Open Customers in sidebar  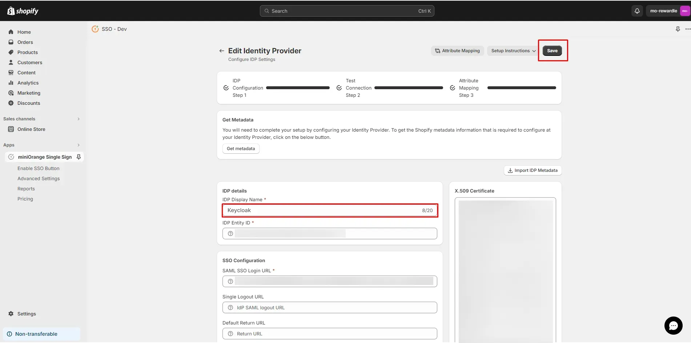point(29,62)
